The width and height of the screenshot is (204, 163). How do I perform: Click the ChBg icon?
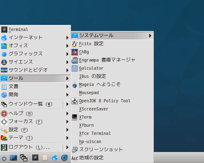click(x=75, y=52)
